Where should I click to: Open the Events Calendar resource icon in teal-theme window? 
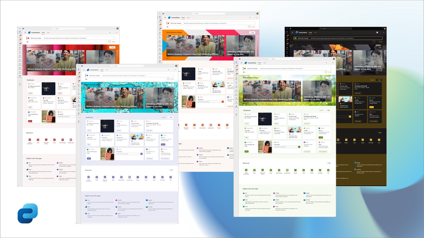(x=121, y=177)
